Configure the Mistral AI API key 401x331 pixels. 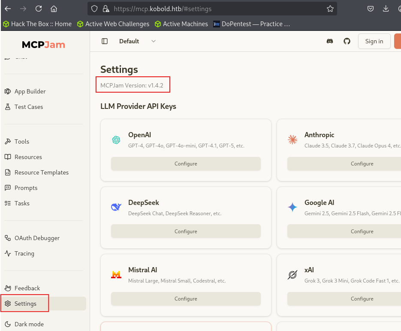pyautogui.click(x=186, y=299)
